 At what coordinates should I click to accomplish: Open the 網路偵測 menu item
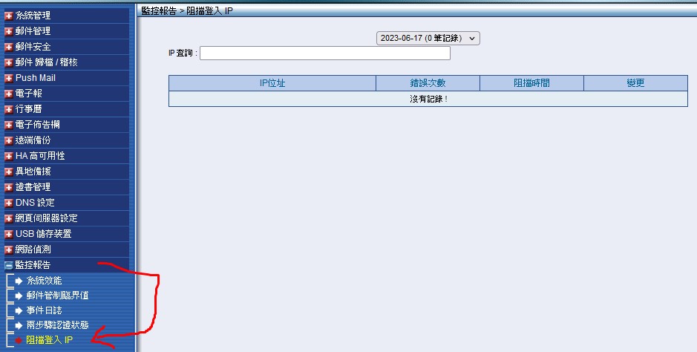coord(33,250)
